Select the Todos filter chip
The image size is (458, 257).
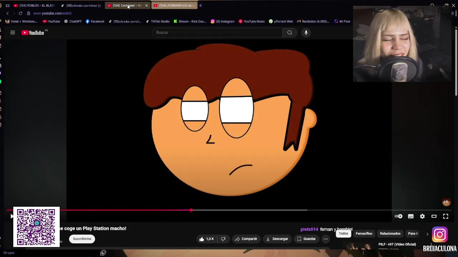coord(343,233)
